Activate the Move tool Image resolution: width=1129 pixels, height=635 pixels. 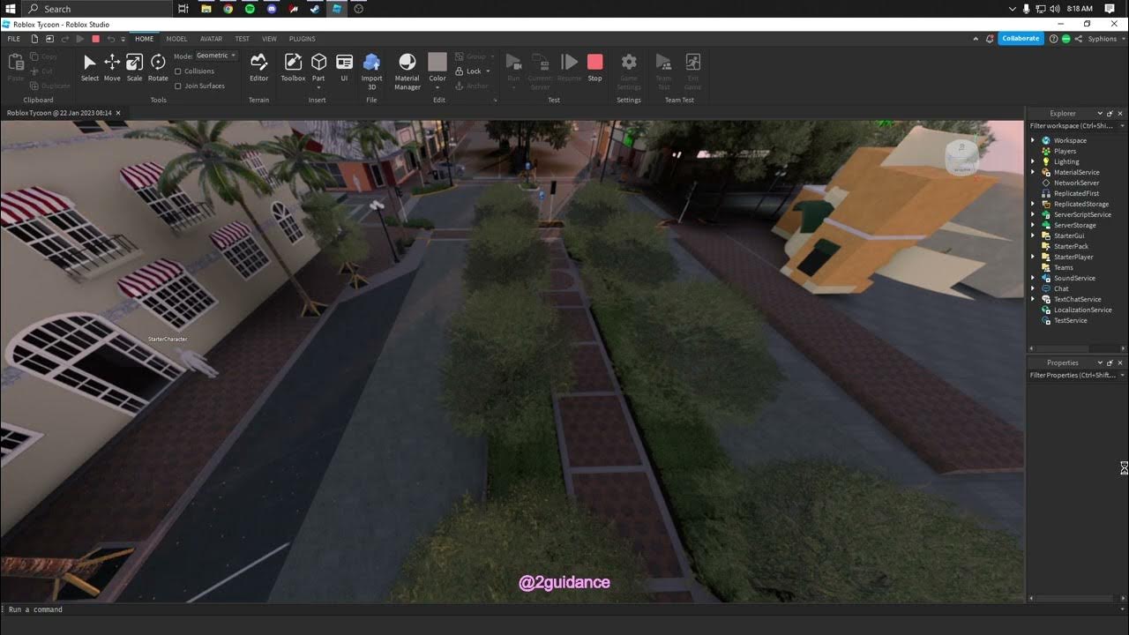[x=112, y=68]
